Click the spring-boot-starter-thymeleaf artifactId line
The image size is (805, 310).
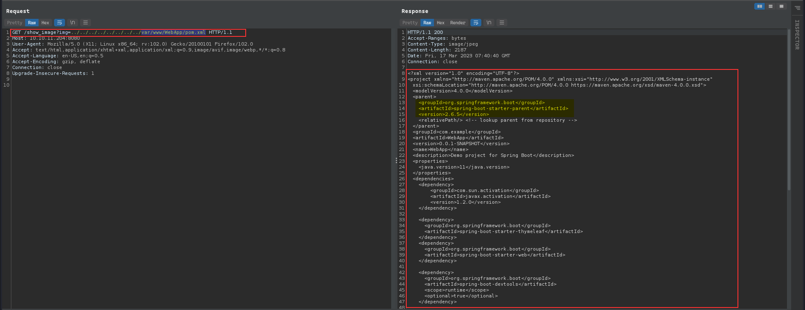pos(504,231)
